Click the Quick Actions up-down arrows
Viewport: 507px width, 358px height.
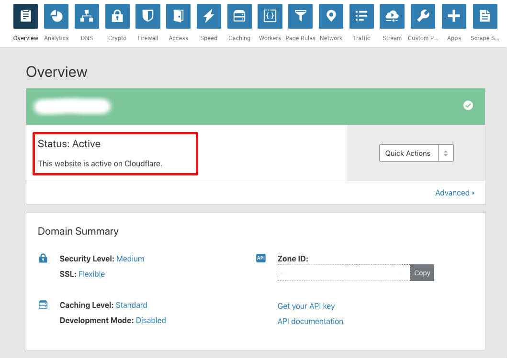[x=446, y=153]
